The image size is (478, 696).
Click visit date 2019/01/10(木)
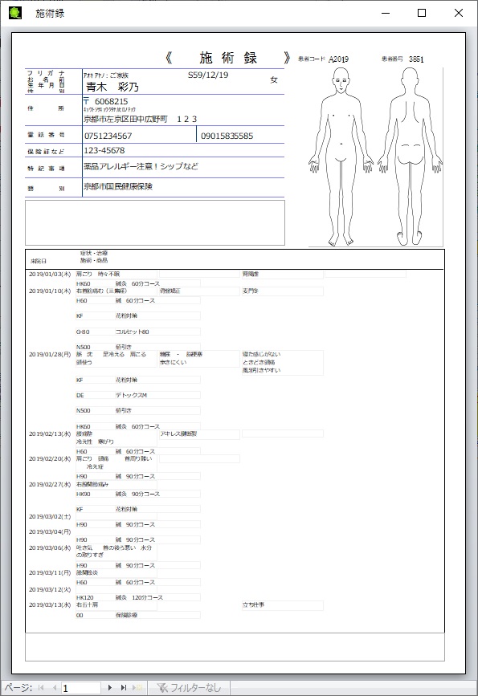click(50, 291)
